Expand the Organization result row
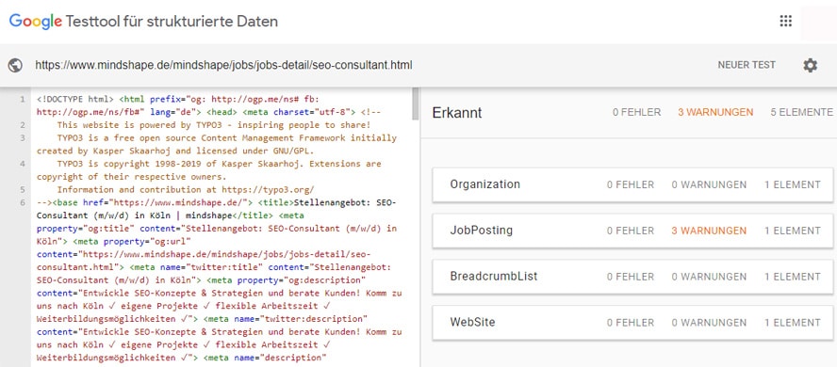 point(632,184)
